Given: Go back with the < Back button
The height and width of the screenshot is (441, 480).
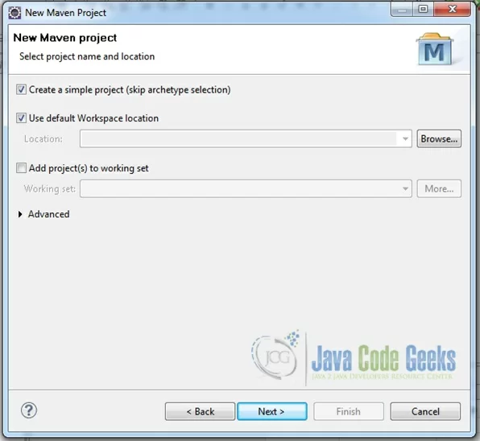Looking at the screenshot, I should tap(201, 411).
